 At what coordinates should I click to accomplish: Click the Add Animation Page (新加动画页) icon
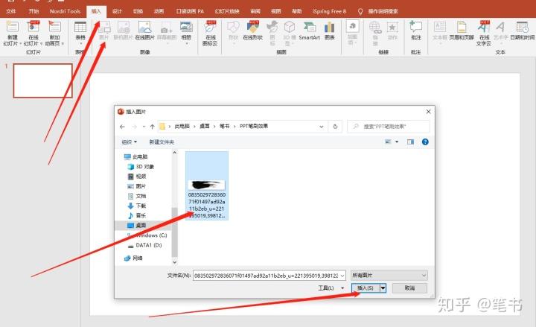54,28
